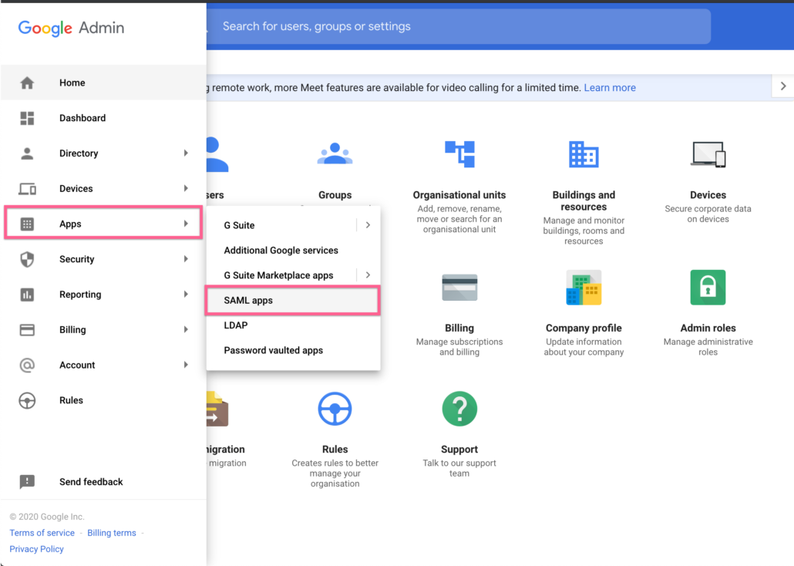Select the LDAP menu item
This screenshot has height=566, width=794.
click(x=293, y=325)
